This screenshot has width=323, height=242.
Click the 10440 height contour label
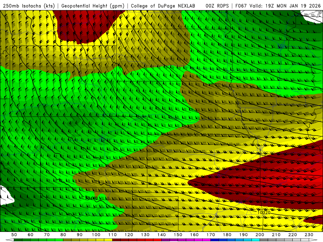point(91,198)
